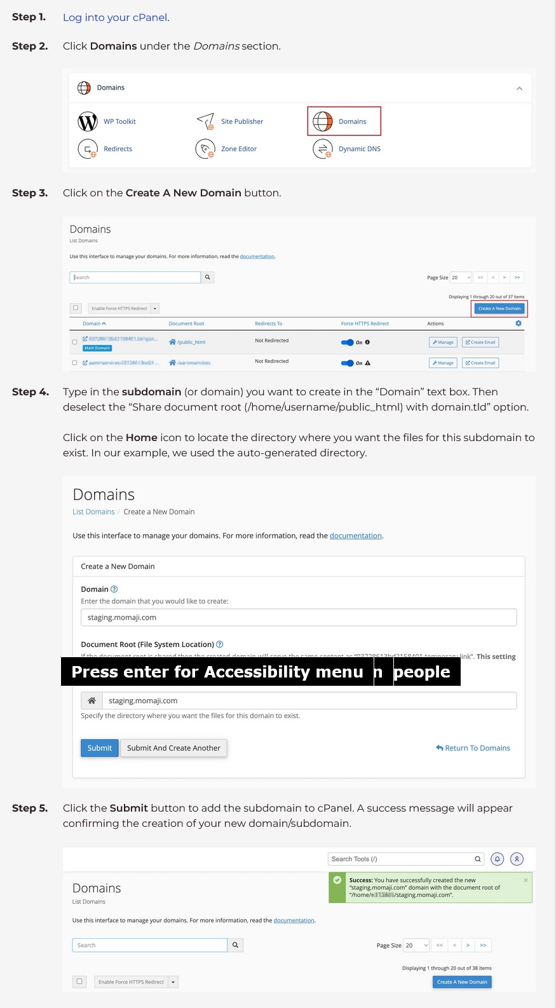Toggle Force HTTPS Redirect for the Main Domain
The width and height of the screenshot is (556, 1008).
(x=348, y=342)
